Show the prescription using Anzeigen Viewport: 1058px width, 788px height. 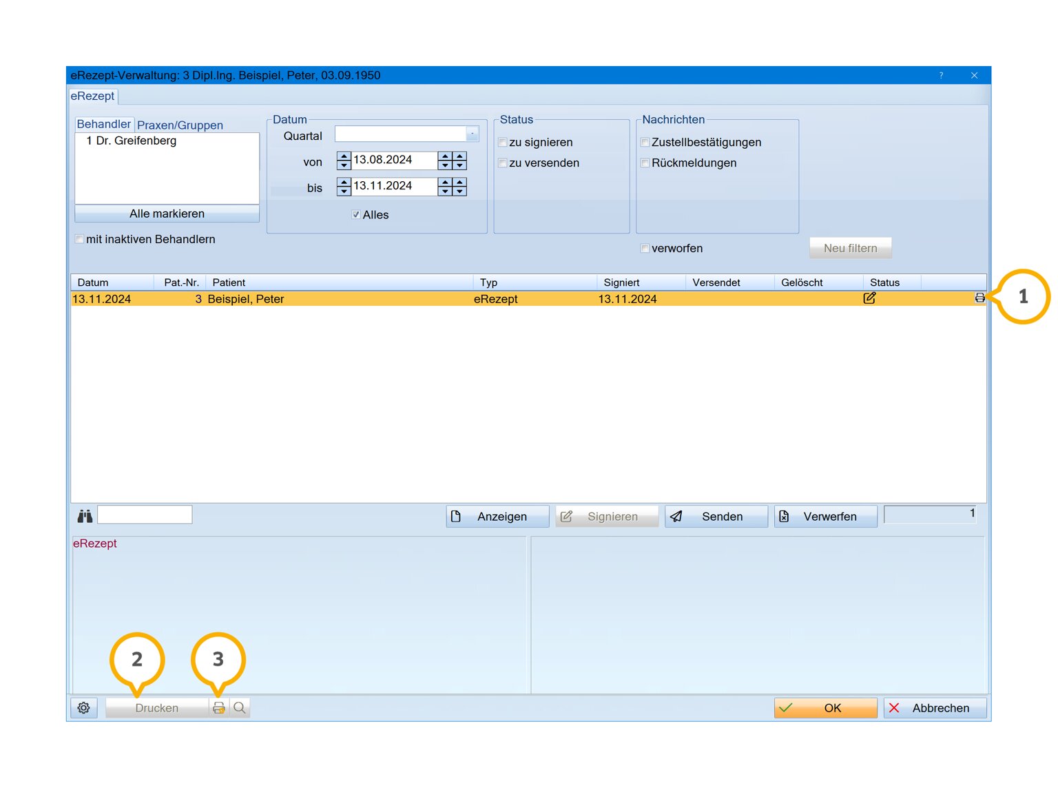497,517
